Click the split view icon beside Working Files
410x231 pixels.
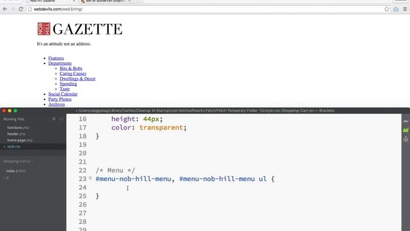pyautogui.click(x=61, y=119)
